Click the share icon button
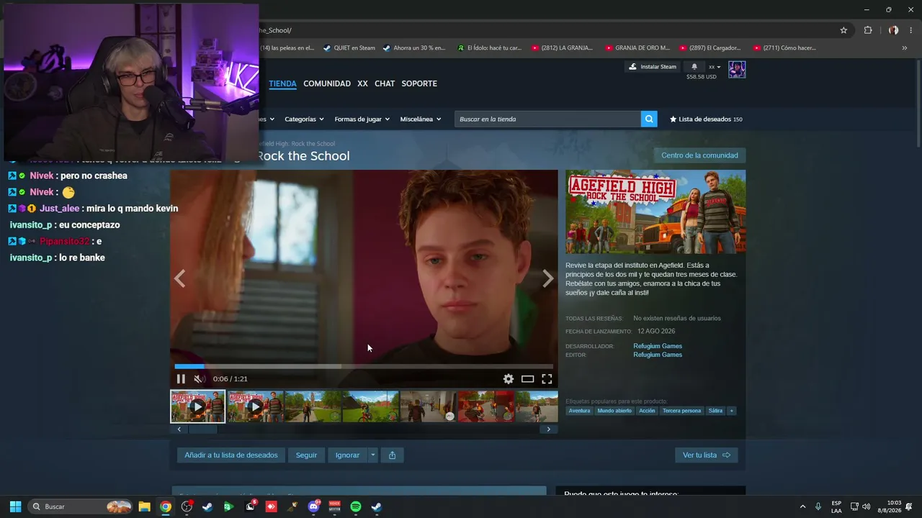This screenshot has width=922, height=518. (392, 455)
